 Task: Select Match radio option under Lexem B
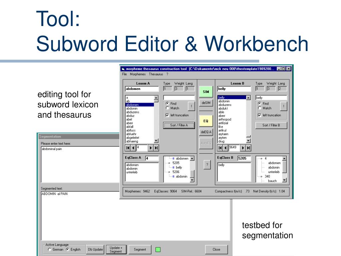[x=260, y=108]
